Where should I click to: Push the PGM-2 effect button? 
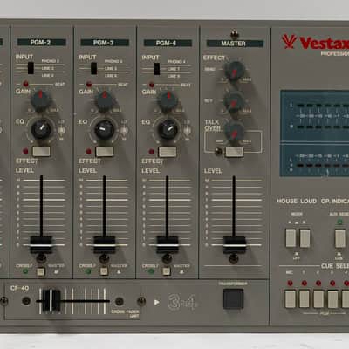tap(41, 151)
